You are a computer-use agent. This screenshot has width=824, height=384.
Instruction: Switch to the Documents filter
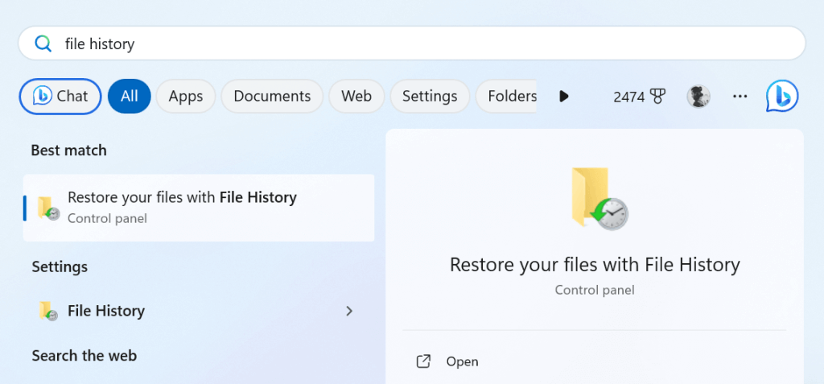pos(272,97)
